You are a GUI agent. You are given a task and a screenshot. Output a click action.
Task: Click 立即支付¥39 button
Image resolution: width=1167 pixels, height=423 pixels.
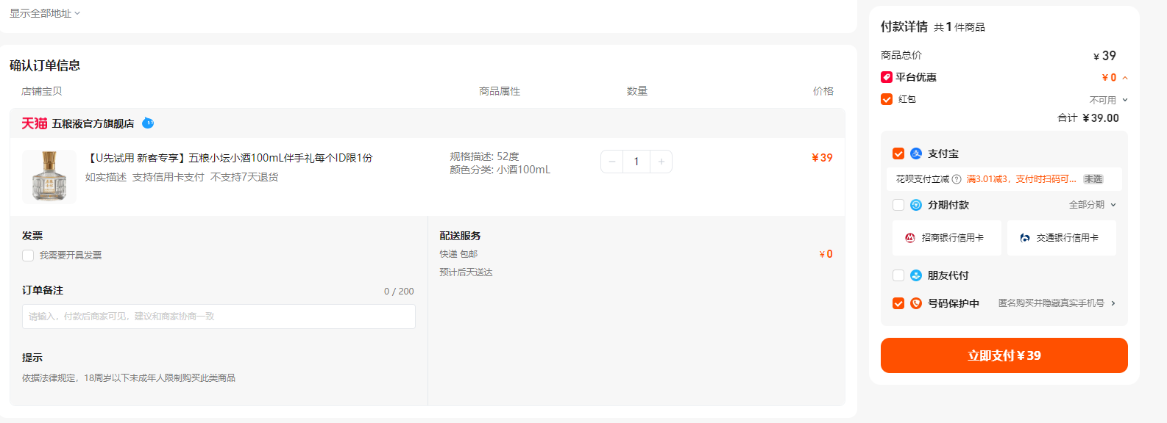pos(1004,355)
